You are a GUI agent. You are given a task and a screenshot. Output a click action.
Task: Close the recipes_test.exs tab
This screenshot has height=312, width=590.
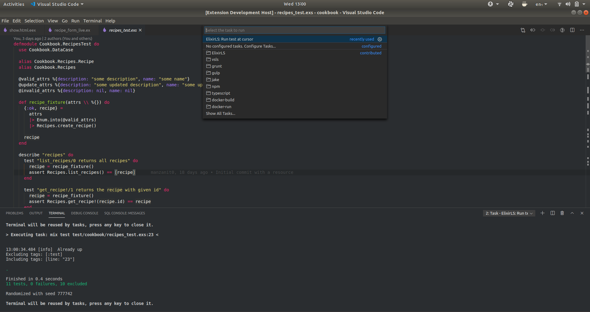click(x=140, y=30)
